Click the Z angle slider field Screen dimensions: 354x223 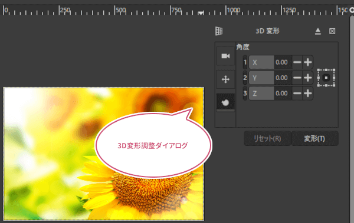pos(270,93)
